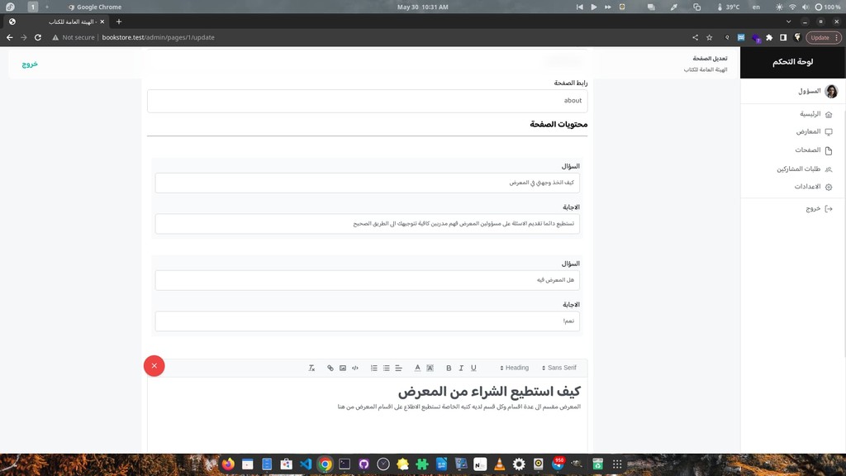
Task: Open the clock showing May 30 10:31 AM
Action: point(422,7)
